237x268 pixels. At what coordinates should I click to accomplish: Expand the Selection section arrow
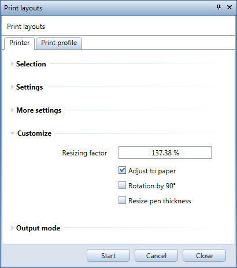click(x=12, y=64)
